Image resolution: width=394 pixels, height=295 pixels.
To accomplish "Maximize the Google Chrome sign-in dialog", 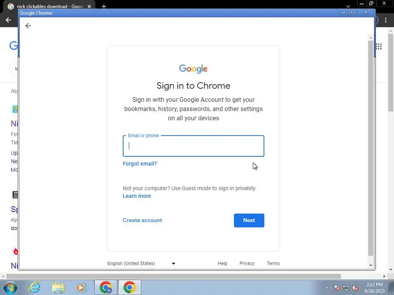I will [353, 12].
